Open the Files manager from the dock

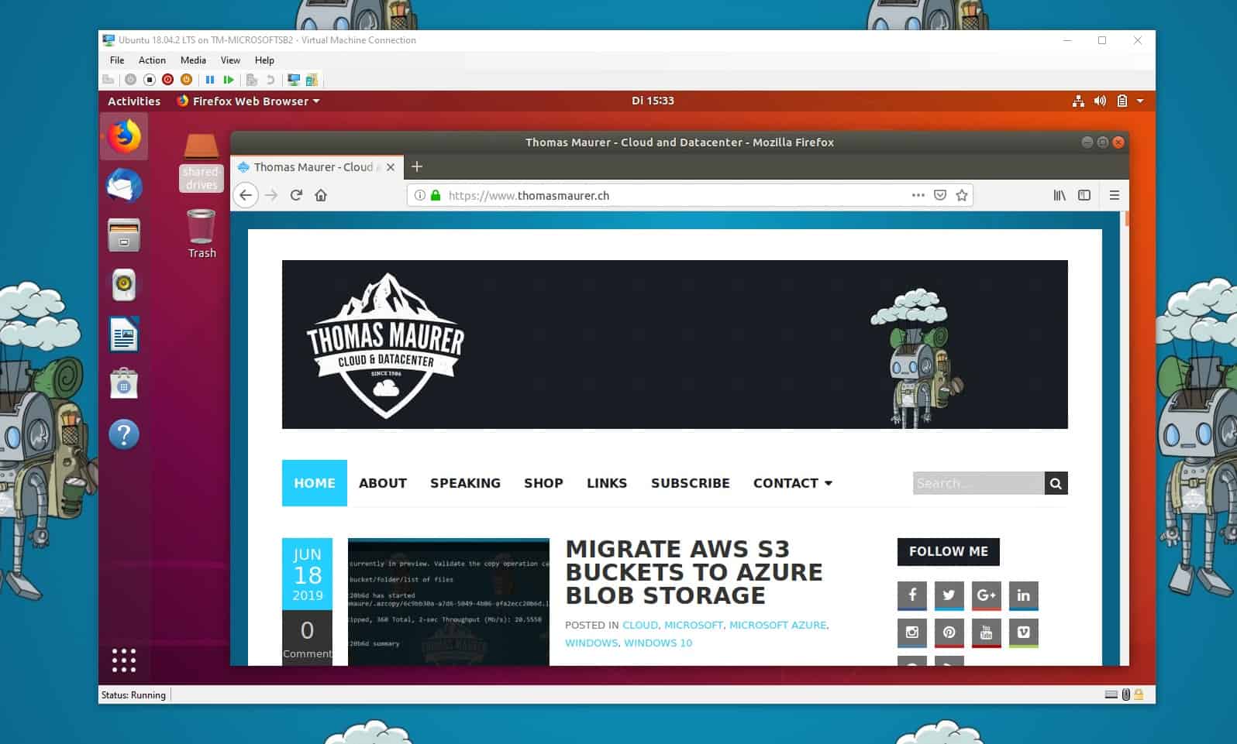pos(124,235)
